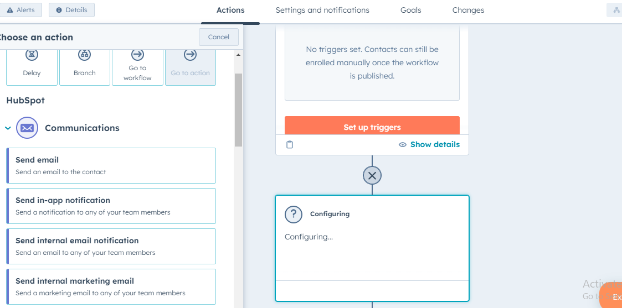
Task: Select the Go to workflow action
Action: (x=138, y=67)
